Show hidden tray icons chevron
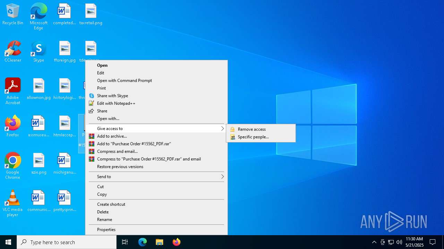Screen dimensions: 444x249 click(374, 242)
